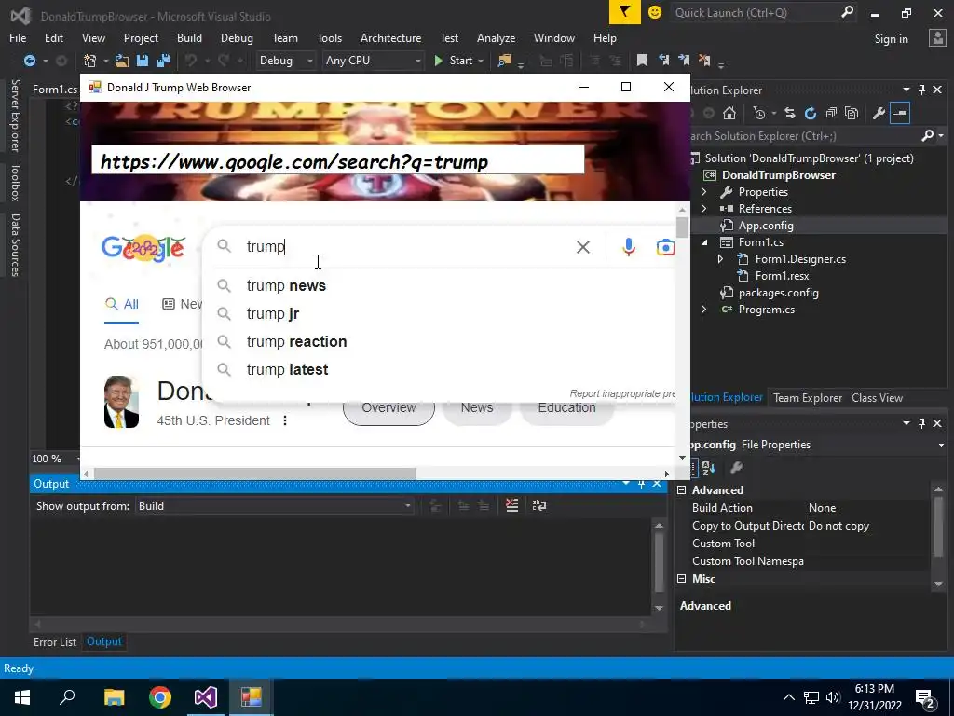The height and width of the screenshot is (716, 954).
Task: Expand the Properties node in Solution Explorer
Action: 704,192
